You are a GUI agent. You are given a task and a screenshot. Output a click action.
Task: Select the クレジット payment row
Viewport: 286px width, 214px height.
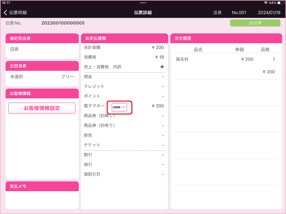[124, 86]
